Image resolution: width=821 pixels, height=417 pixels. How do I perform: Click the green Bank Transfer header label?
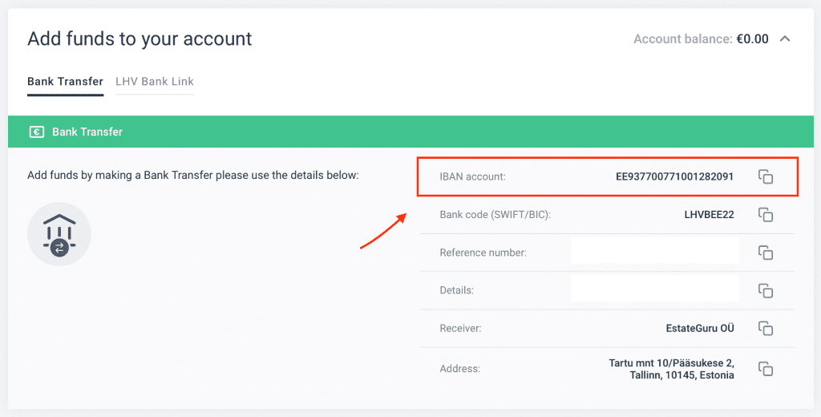click(x=87, y=132)
